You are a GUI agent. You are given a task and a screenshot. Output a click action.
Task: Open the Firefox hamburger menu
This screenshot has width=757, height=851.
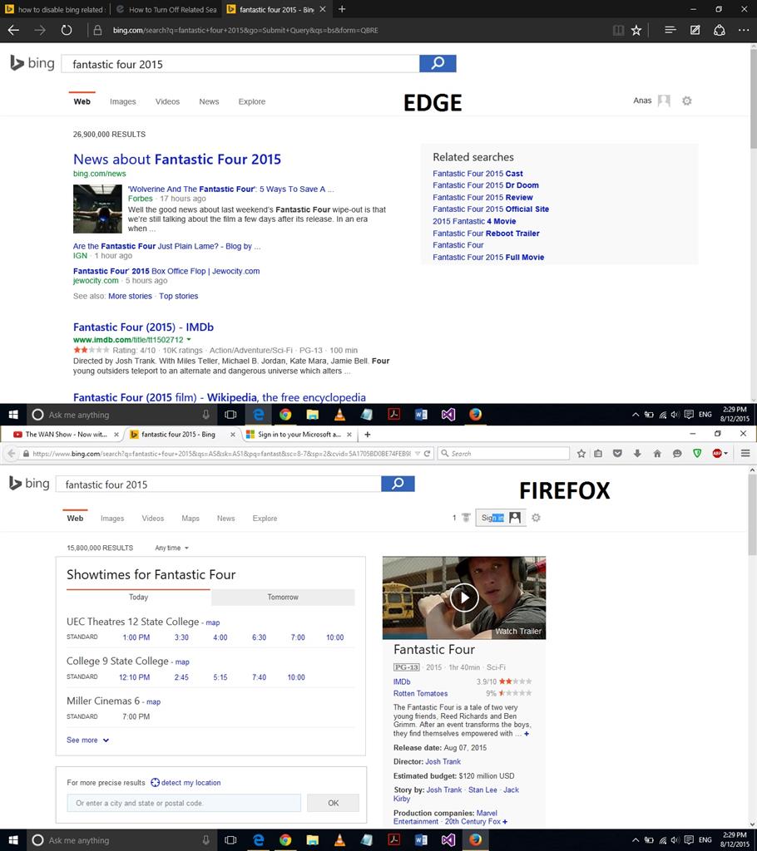pos(745,453)
